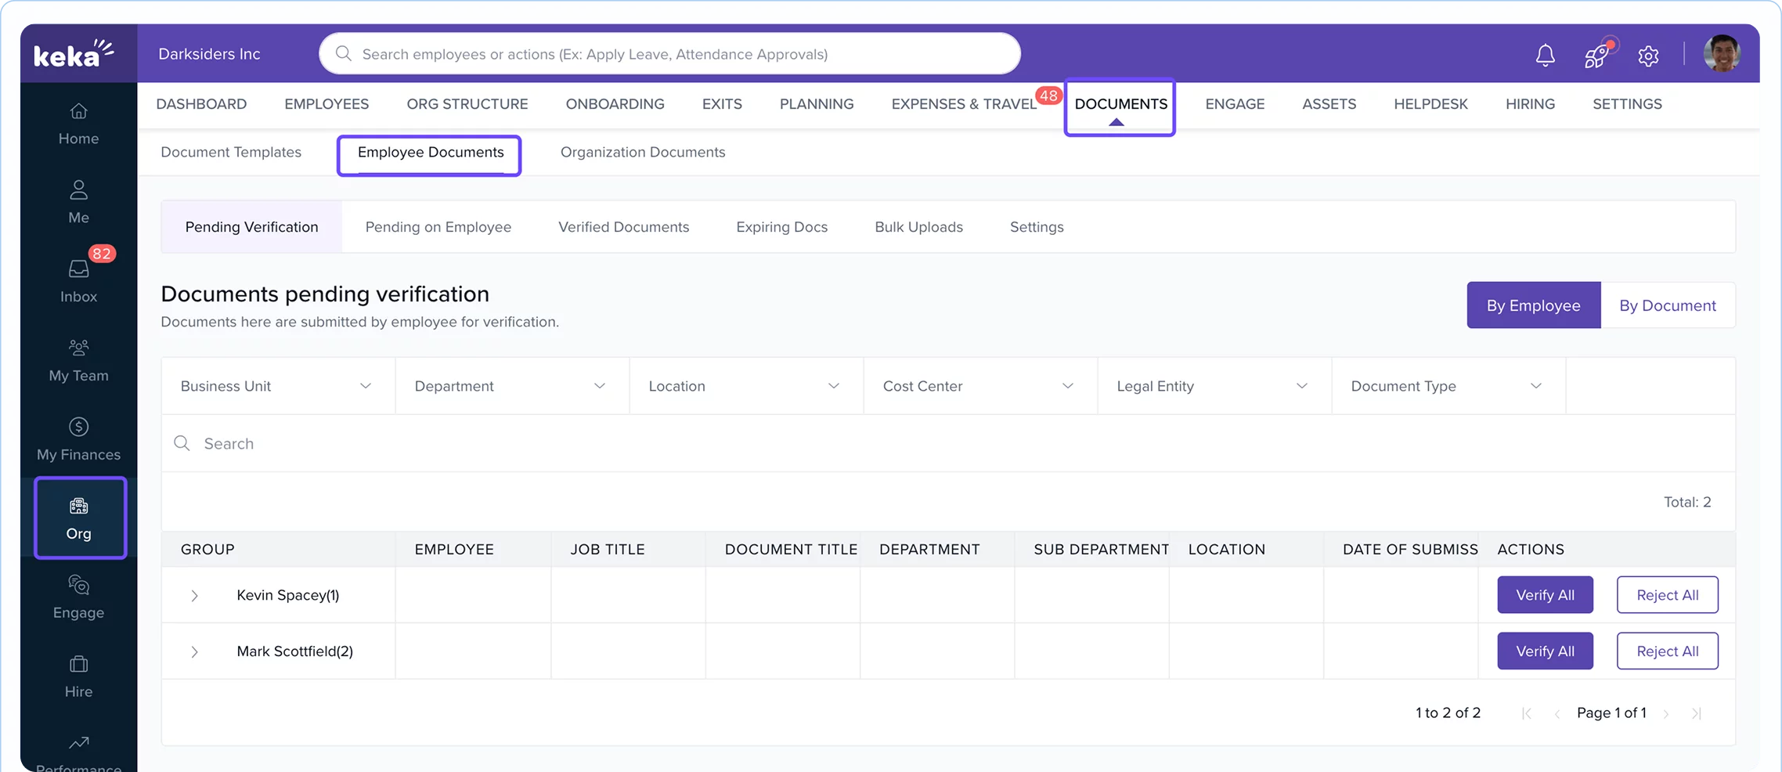Click the rocket quick-start icon
1782x772 pixels.
[x=1596, y=55]
